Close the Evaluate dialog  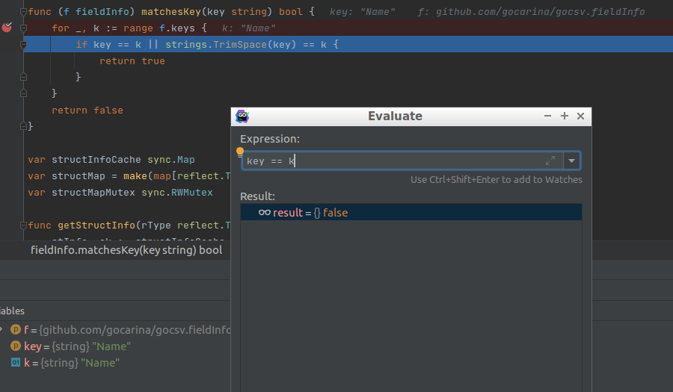581,116
